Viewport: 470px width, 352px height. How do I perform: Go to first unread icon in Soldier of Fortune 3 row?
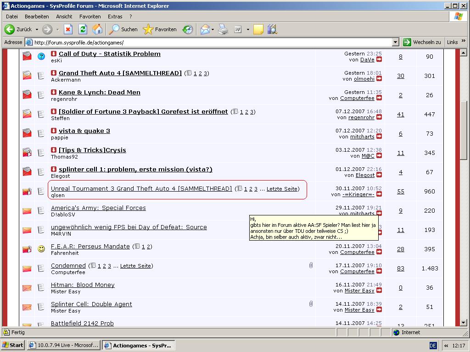54,111
